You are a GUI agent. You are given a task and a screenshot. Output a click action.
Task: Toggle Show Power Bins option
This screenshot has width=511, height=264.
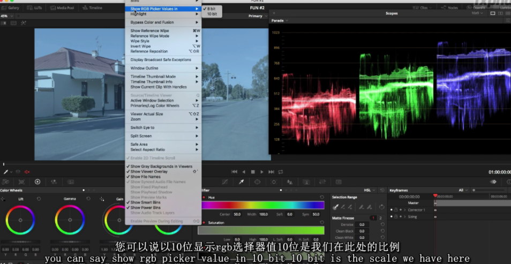tap(145, 207)
